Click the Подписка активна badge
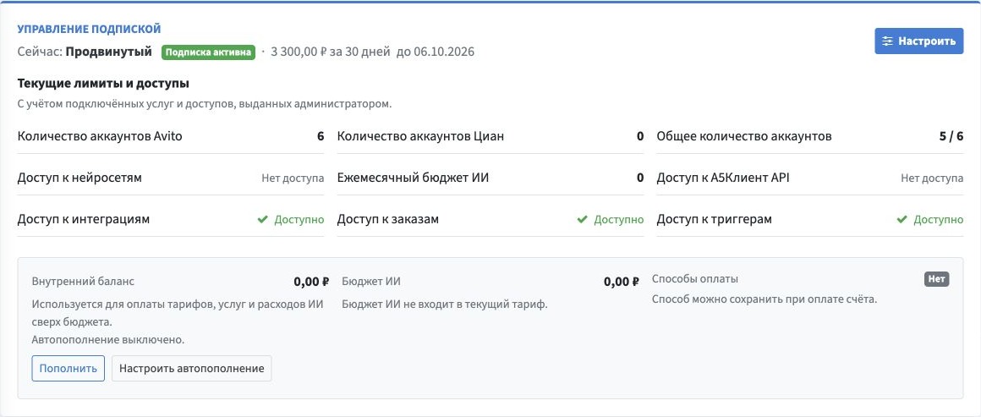 tap(208, 52)
